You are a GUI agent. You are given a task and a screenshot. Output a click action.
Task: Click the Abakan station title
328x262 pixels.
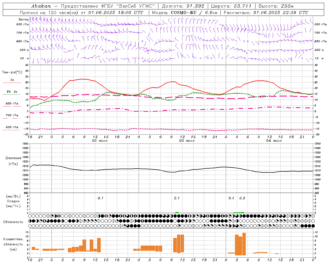(41, 6)
